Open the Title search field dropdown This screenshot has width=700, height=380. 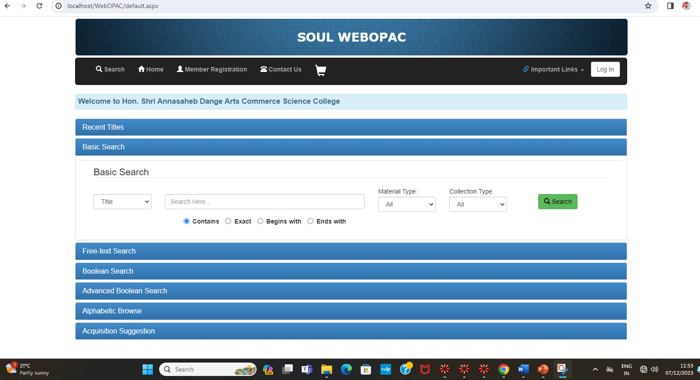tap(122, 202)
